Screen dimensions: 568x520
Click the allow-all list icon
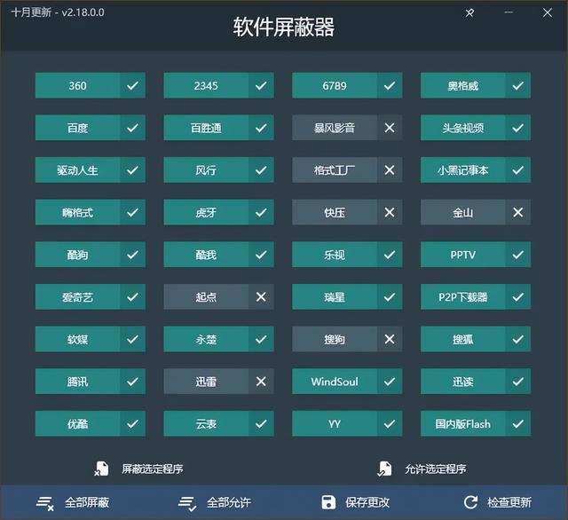point(187,502)
